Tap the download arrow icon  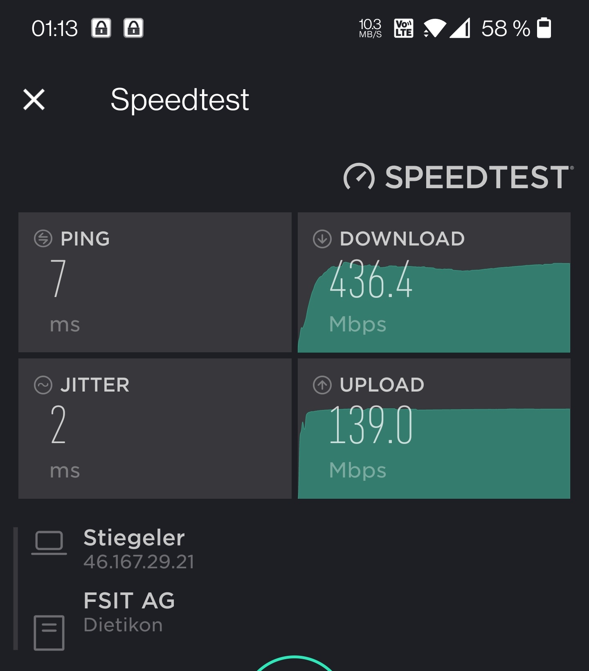322,239
